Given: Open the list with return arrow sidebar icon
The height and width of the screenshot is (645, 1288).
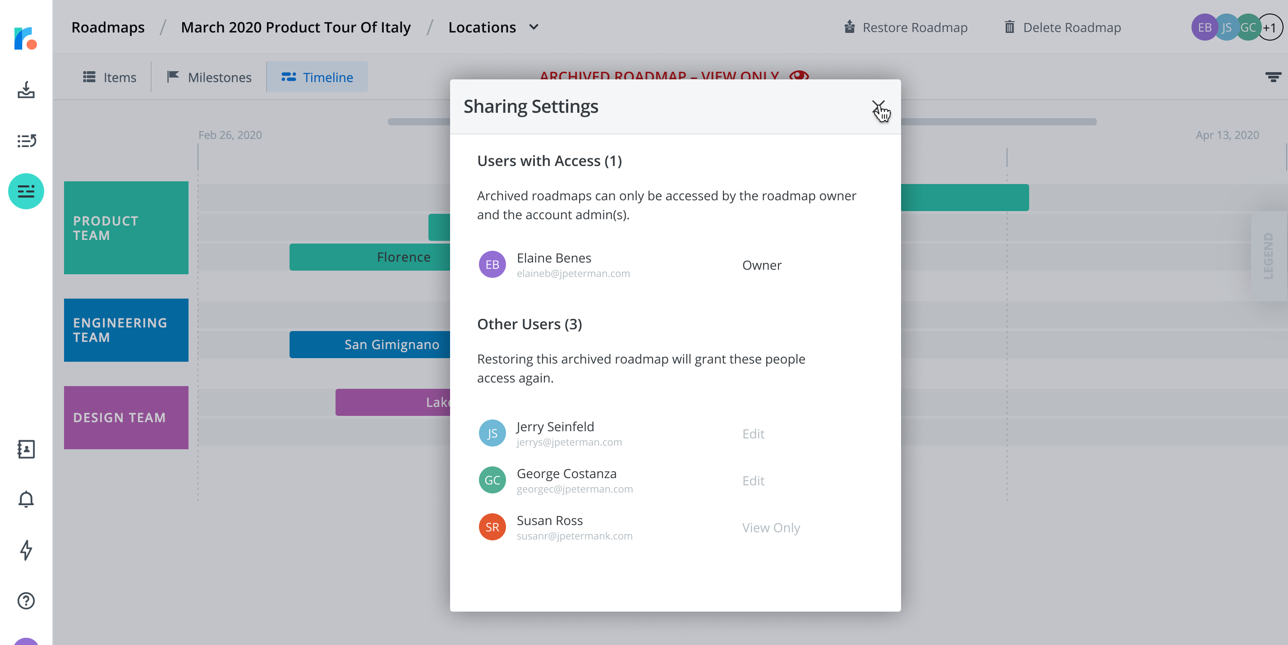Looking at the screenshot, I should click(26, 141).
